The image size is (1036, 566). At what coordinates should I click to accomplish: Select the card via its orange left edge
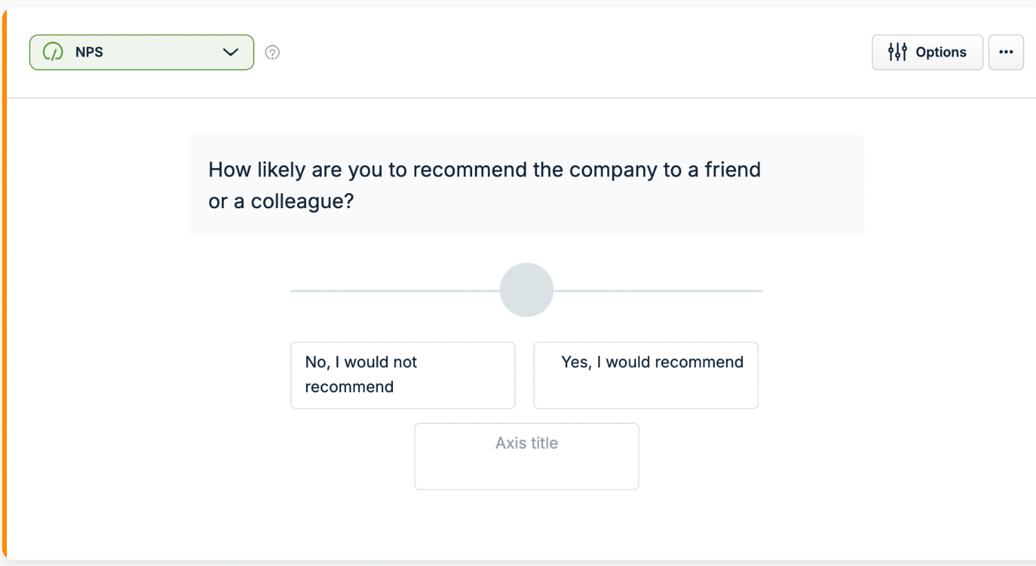(x=4, y=283)
